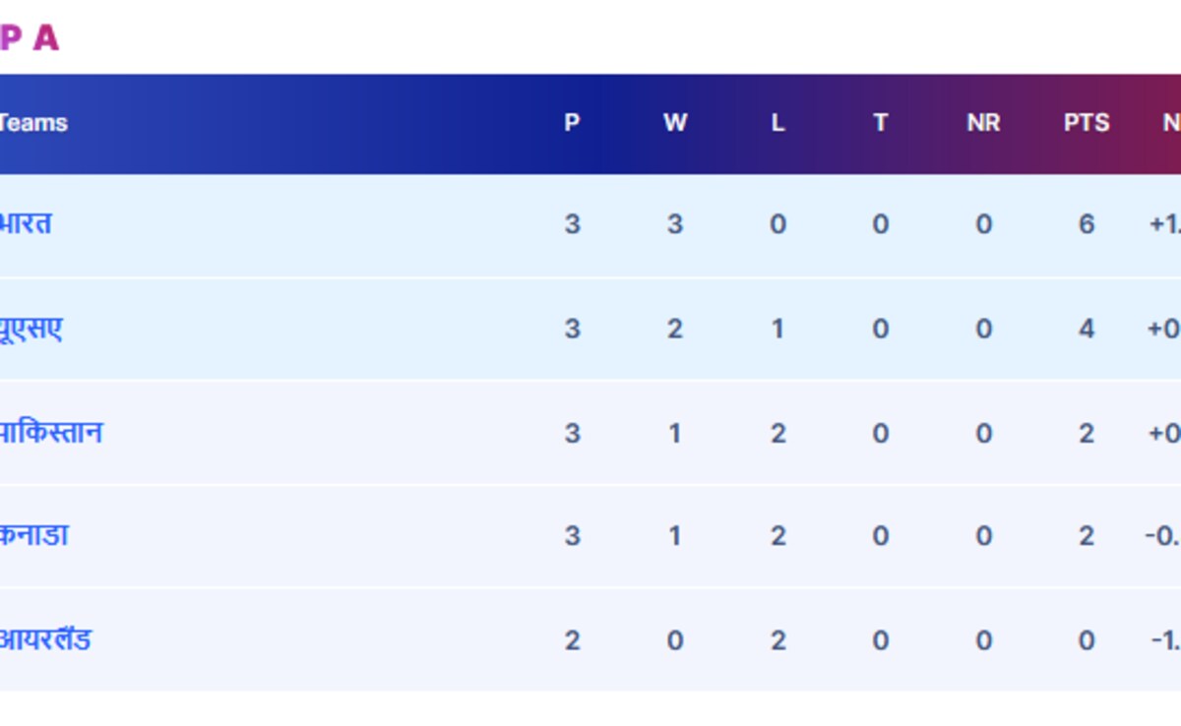Select the W column header
This screenshot has width=1181, height=726.
coord(674,123)
